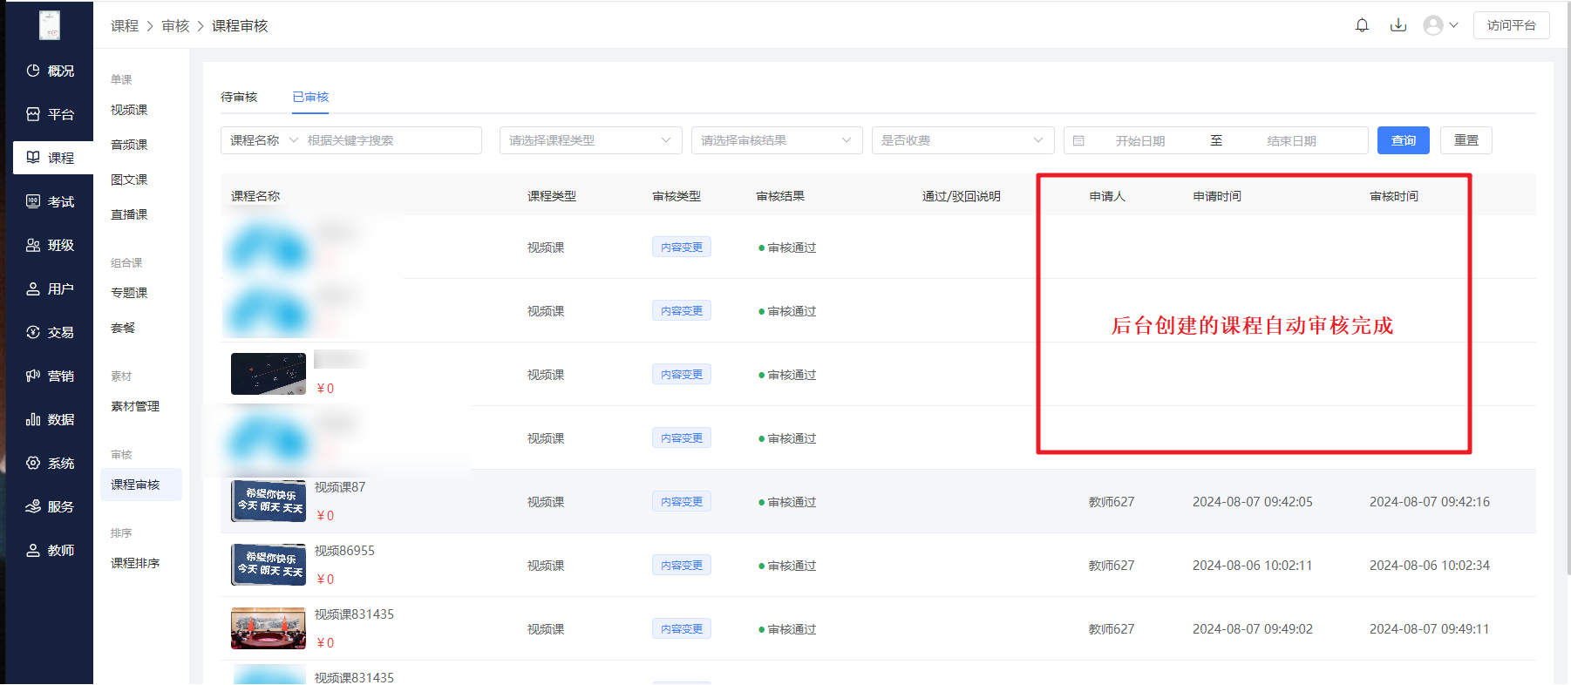Click the 重置 reset button
Viewport: 1571px width, 685px height.
coord(1466,140)
